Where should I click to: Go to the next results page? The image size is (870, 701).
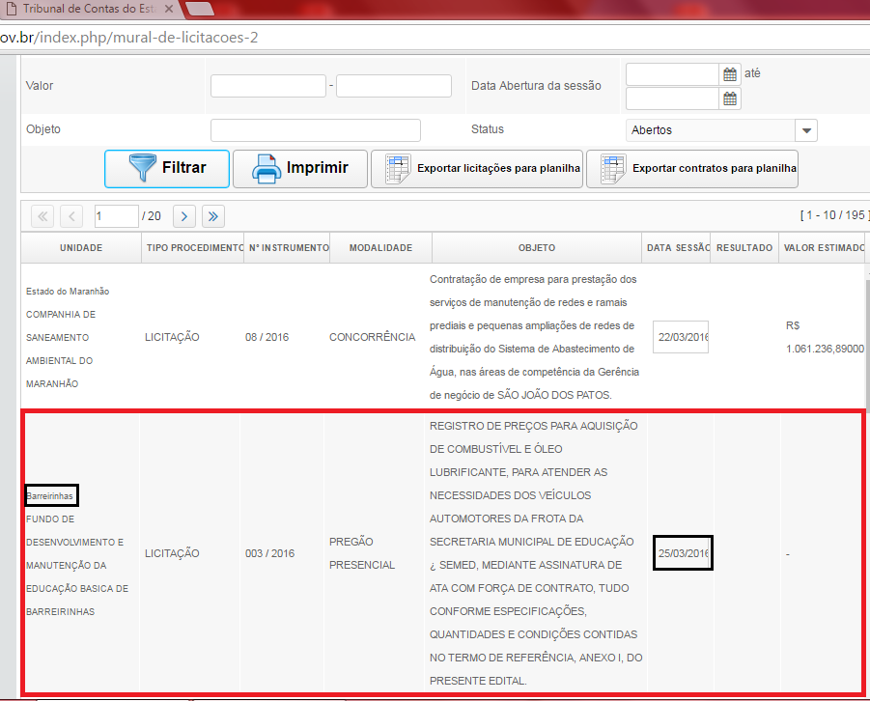click(183, 216)
